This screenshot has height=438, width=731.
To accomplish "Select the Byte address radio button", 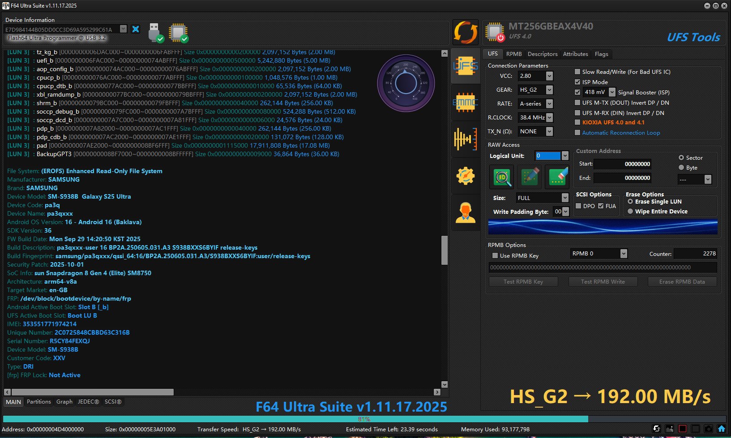I will coord(681,167).
